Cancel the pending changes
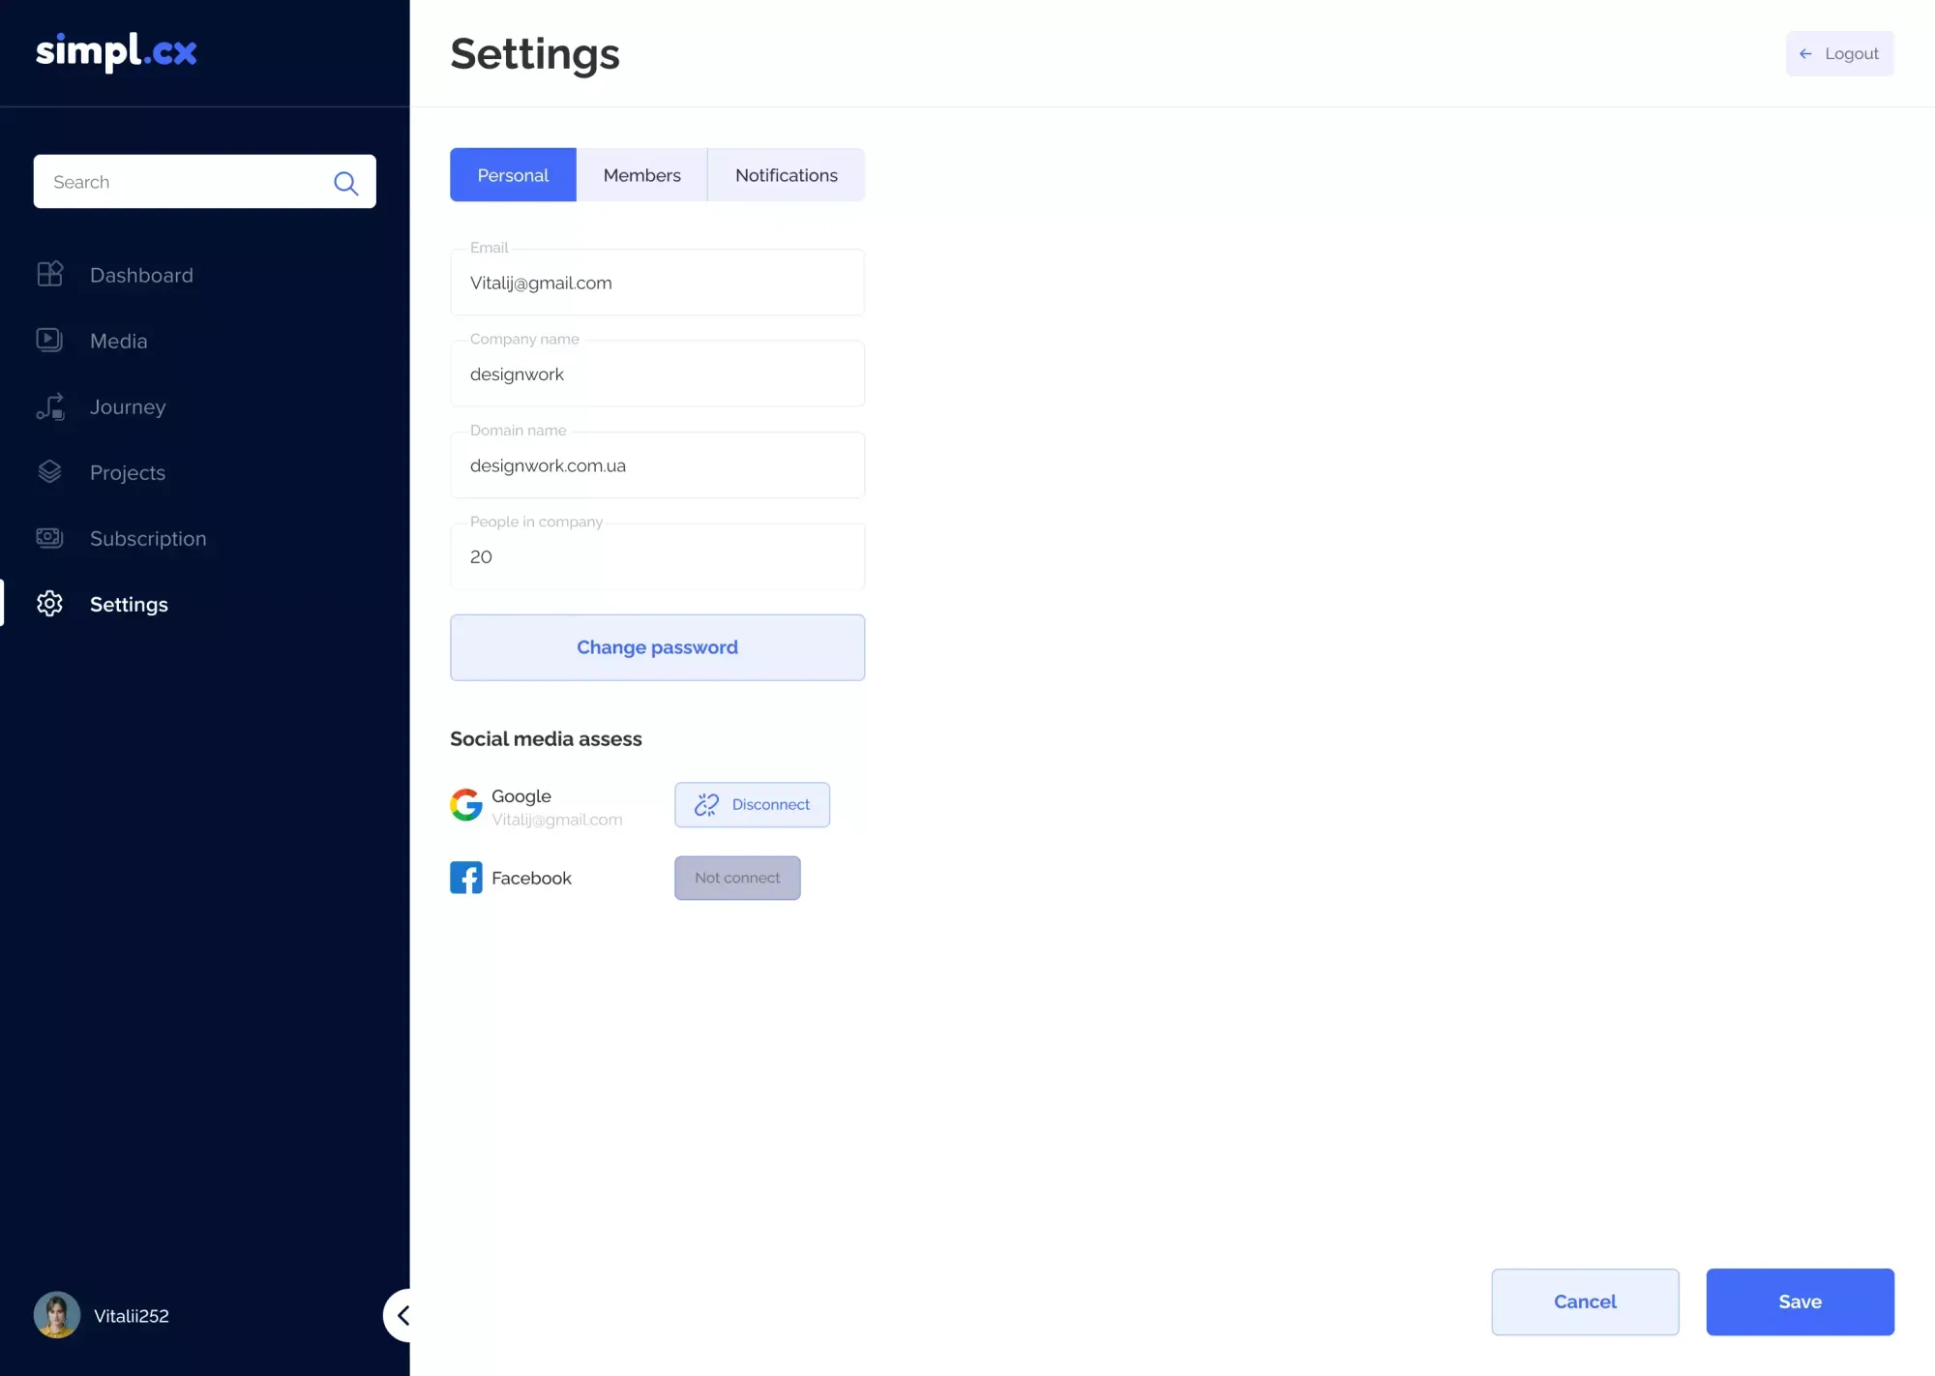Viewport: 1935px width, 1376px height. [1585, 1301]
